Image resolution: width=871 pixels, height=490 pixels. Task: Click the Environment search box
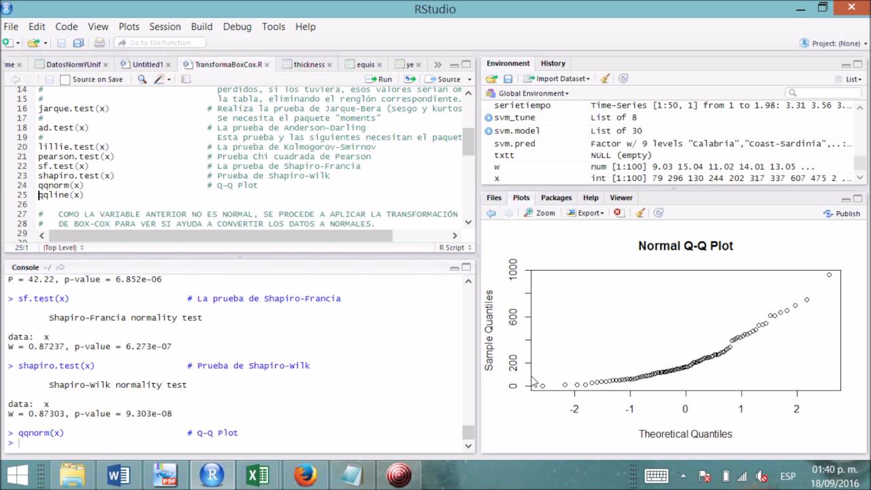coord(824,93)
